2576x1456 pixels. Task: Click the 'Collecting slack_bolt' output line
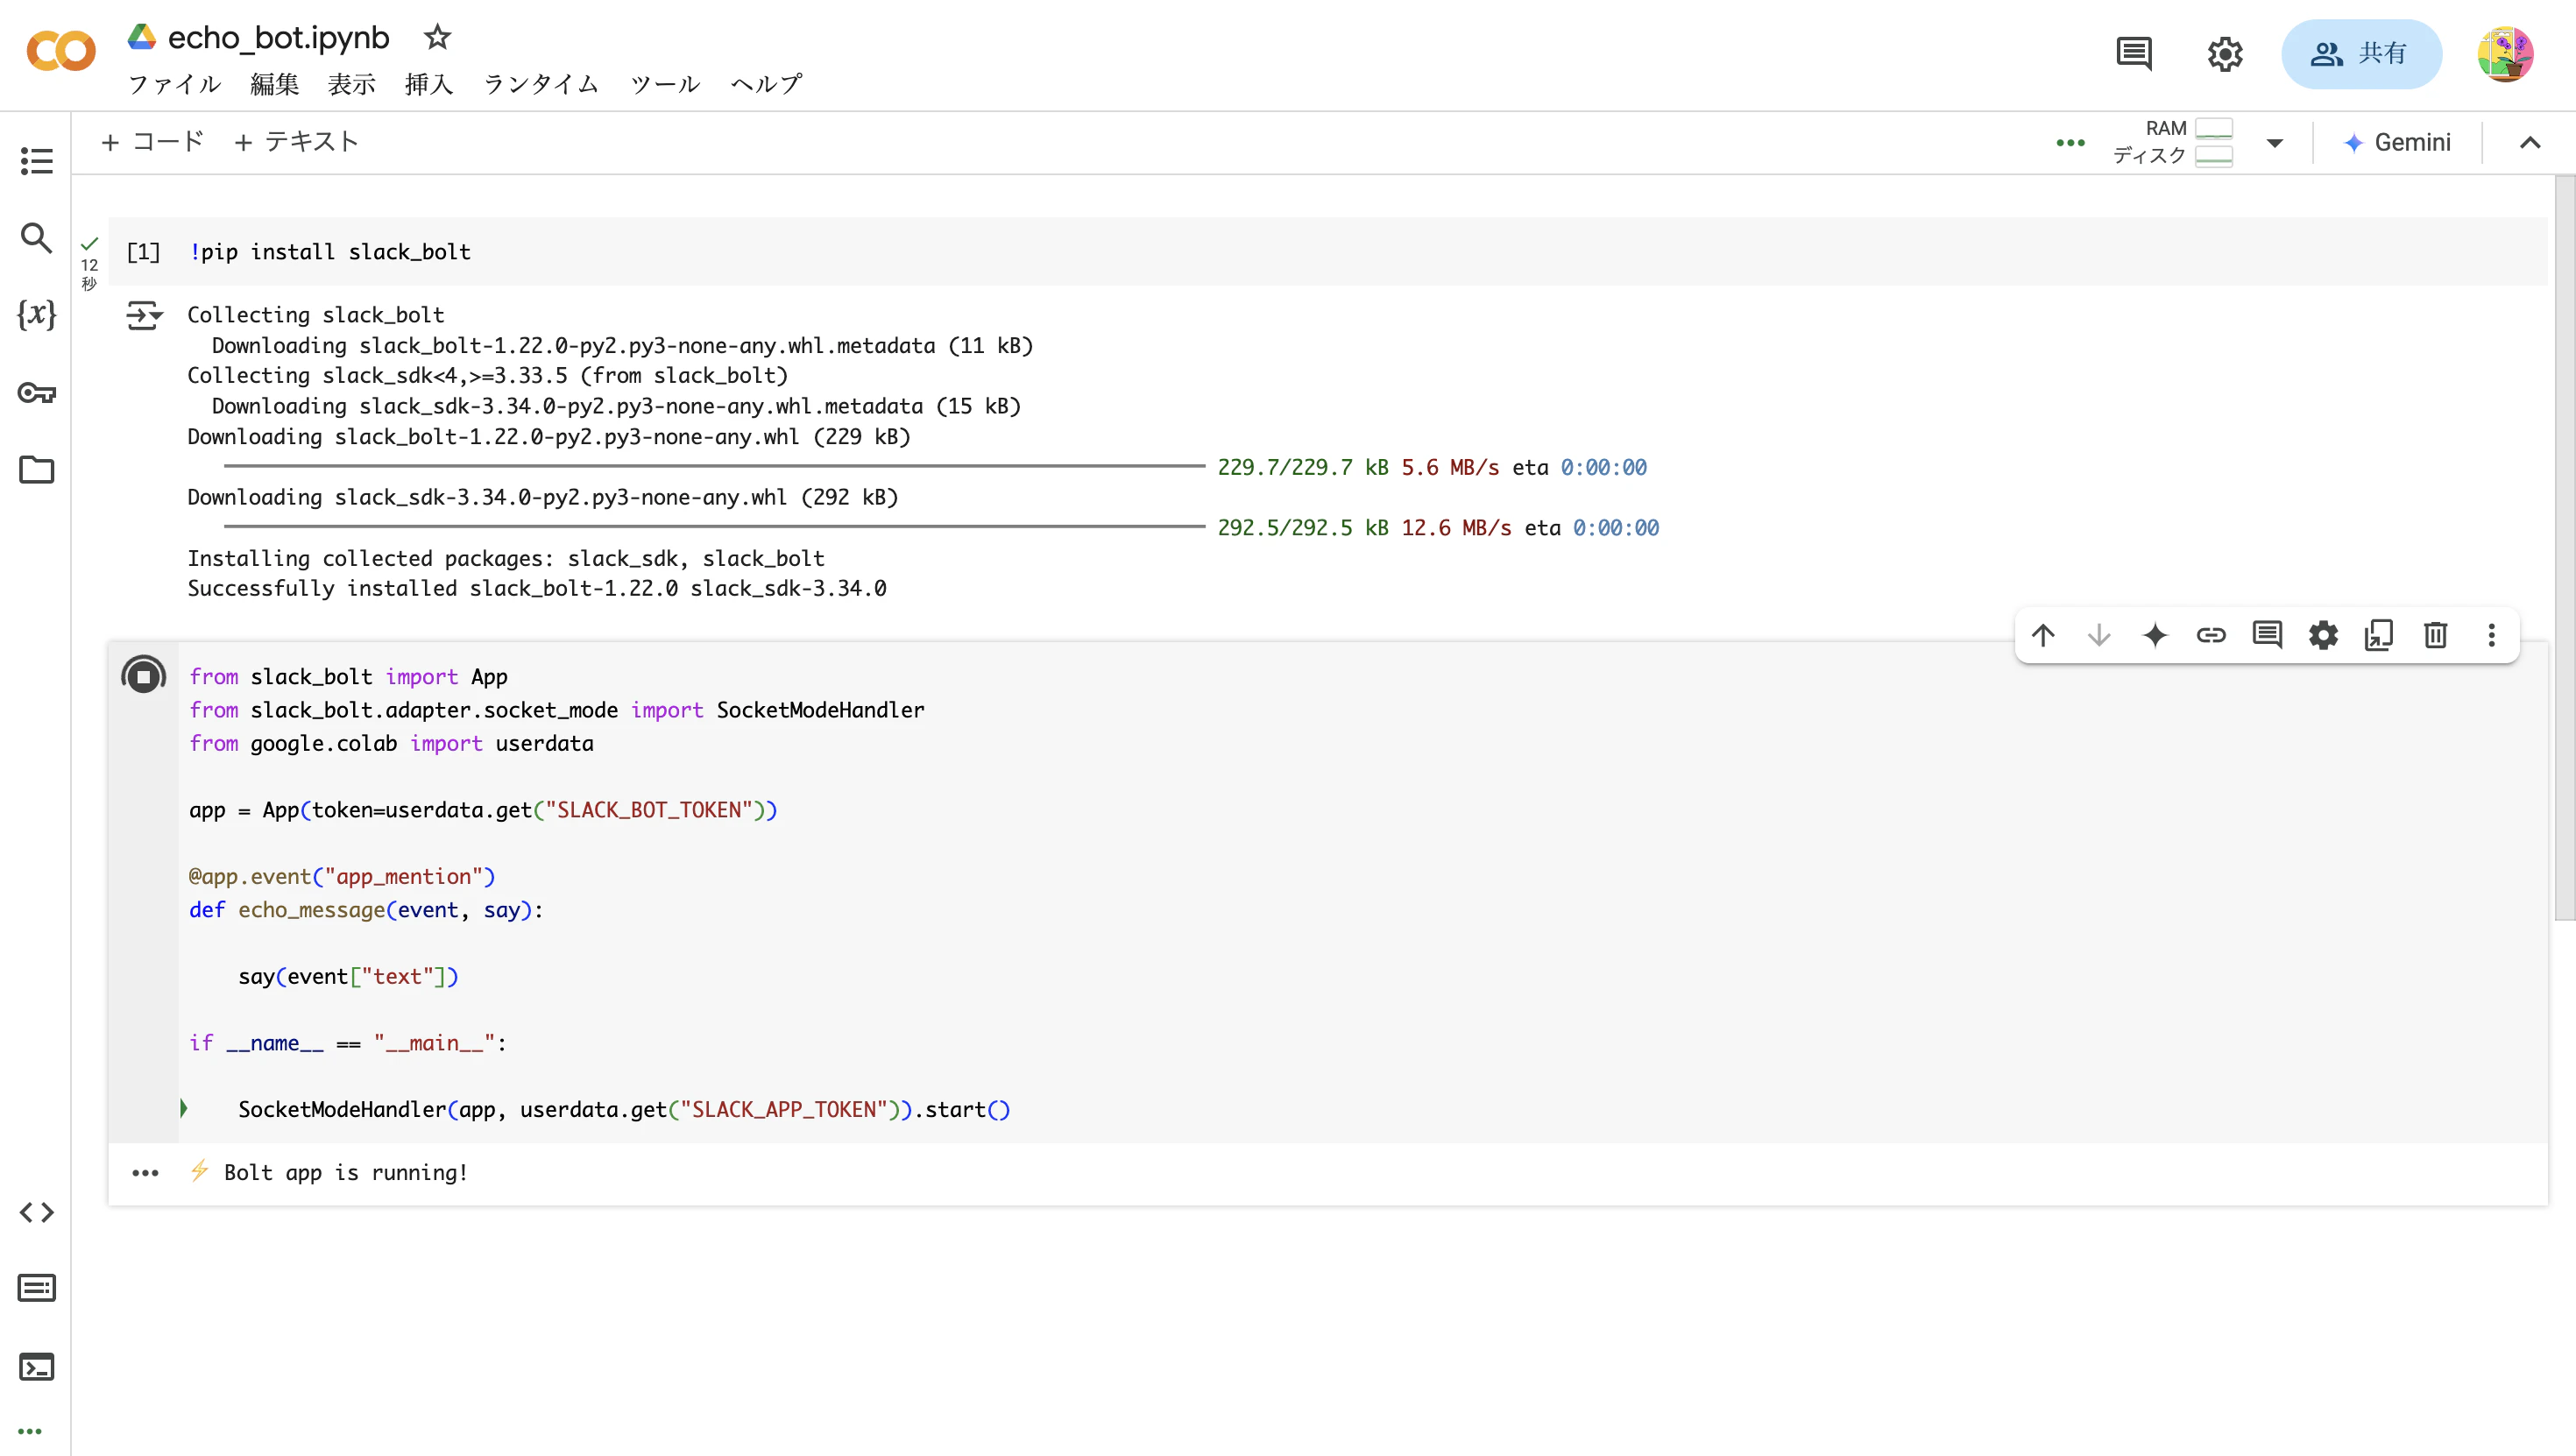[x=316, y=315]
